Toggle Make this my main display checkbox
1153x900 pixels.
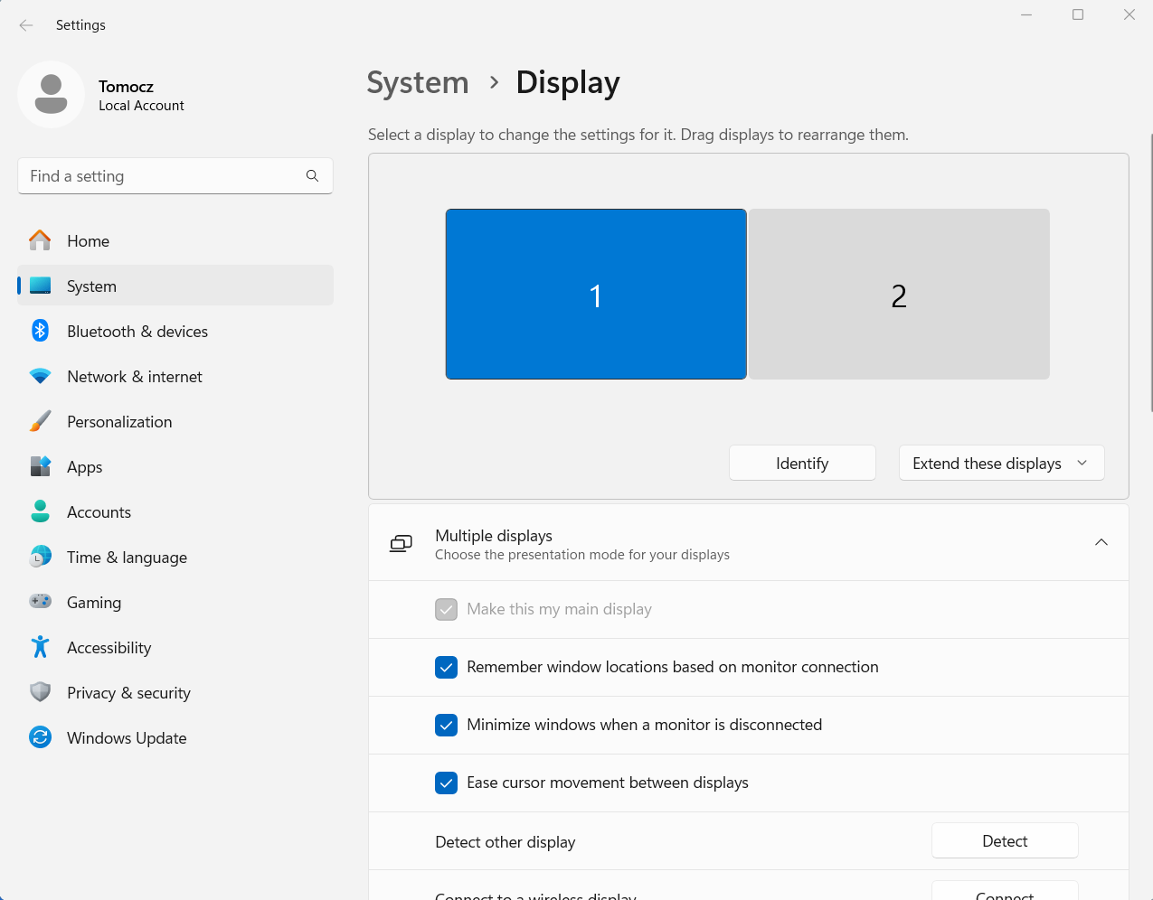446,609
